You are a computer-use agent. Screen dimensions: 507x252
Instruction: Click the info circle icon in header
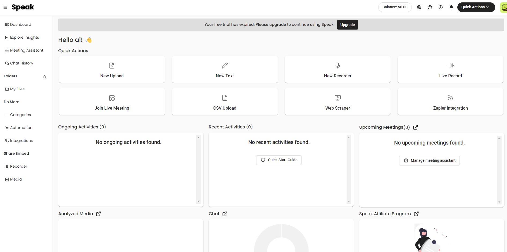tap(440, 7)
